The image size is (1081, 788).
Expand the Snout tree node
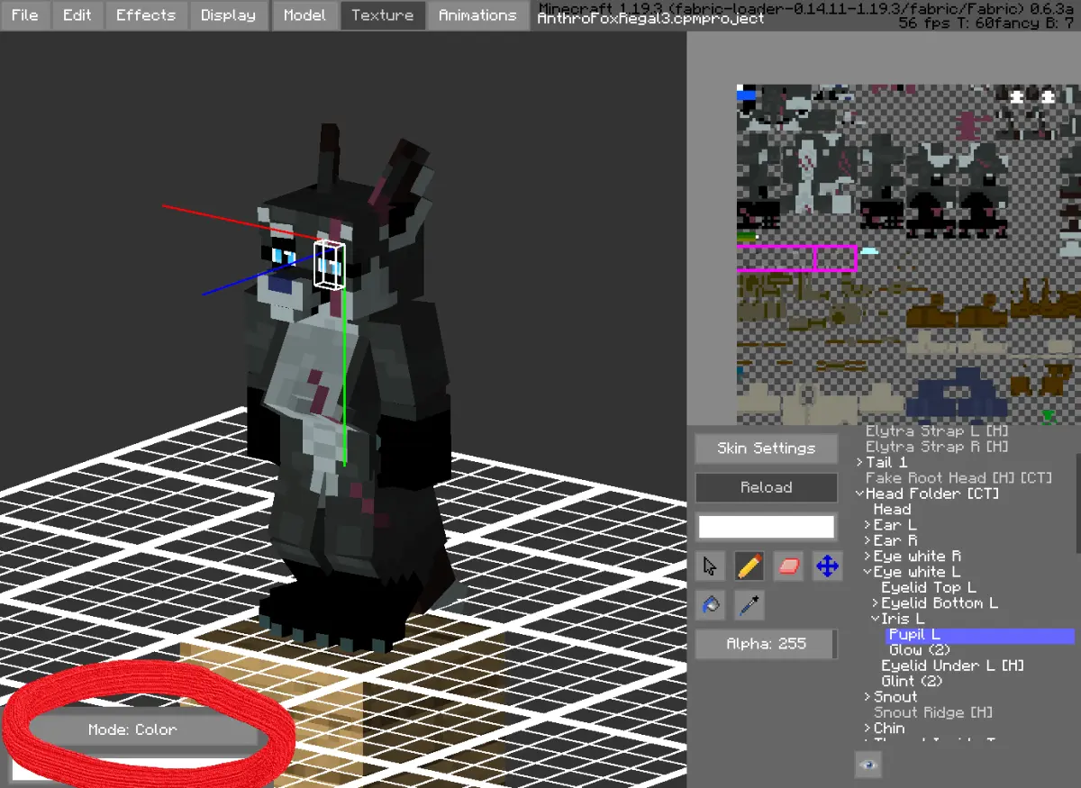868,697
